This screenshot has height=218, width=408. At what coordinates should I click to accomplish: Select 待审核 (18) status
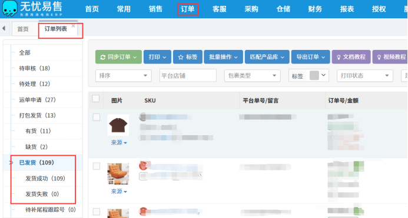coord(35,68)
